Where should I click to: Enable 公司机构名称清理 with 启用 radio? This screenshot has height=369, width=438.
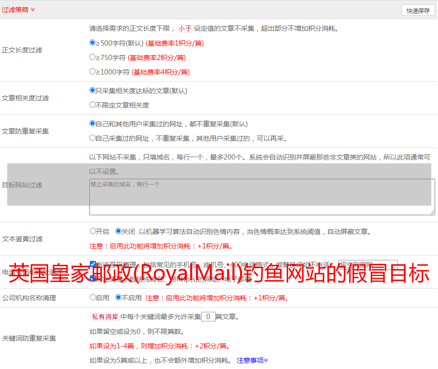point(93,297)
